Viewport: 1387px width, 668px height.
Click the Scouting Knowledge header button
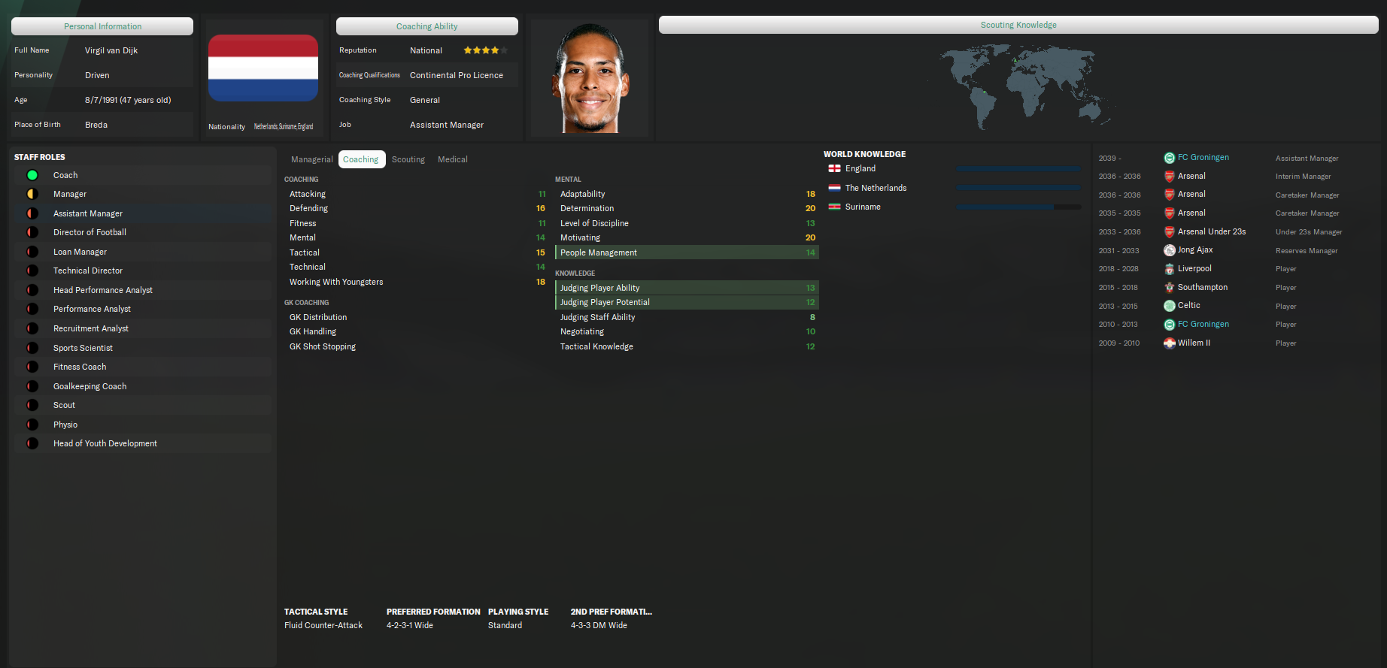coord(1018,25)
